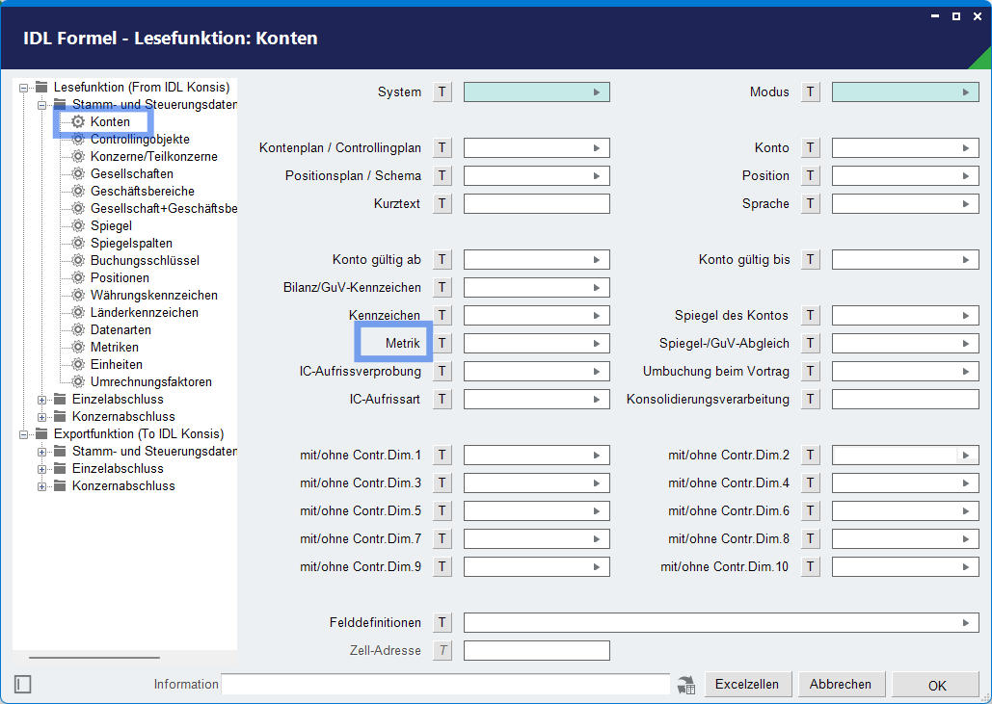Toggle the T button for Konsolidierungsverarbeitung
The width and height of the screenshot is (992, 704).
click(x=811, y=399)
